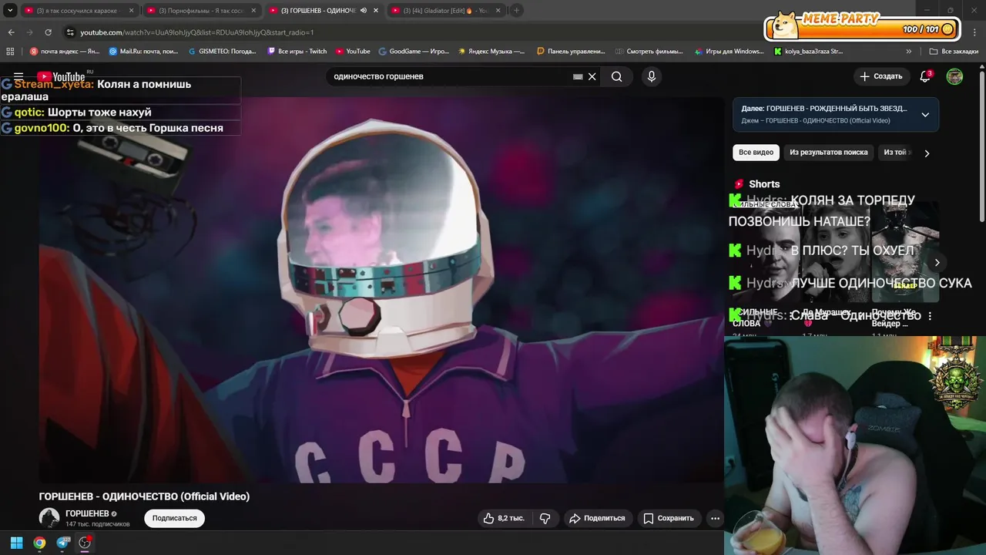This screenshot has width=986, height=555.
Task: Open Shorts more options three dots
Action: (x=930, y=316)
